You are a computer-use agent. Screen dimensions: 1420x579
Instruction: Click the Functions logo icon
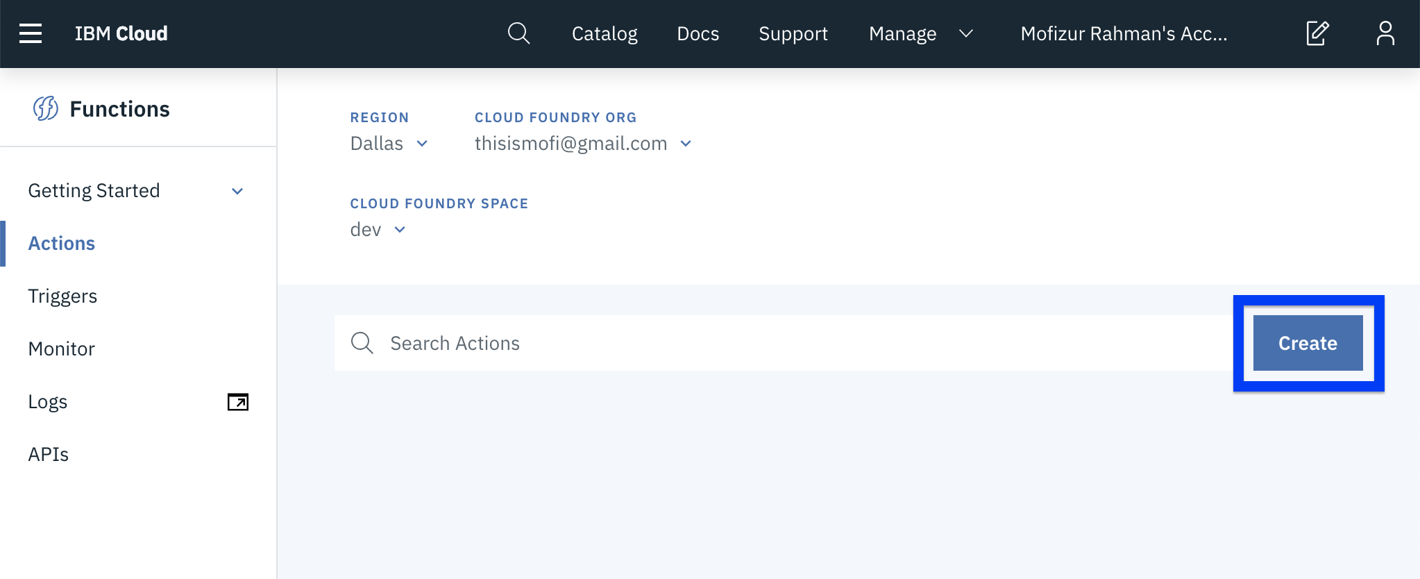(46, 109)
